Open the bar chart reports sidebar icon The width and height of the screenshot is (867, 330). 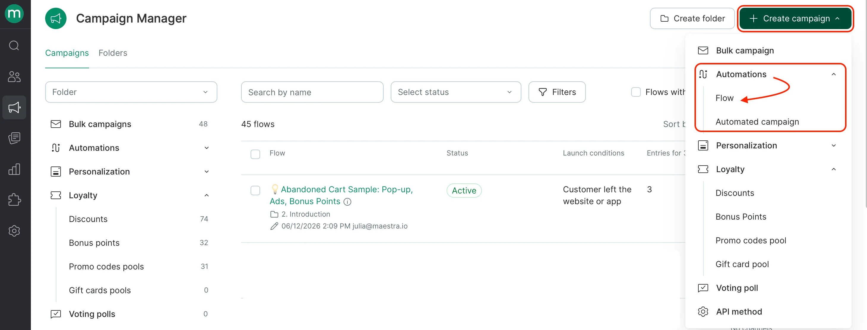tap(14, 169)
